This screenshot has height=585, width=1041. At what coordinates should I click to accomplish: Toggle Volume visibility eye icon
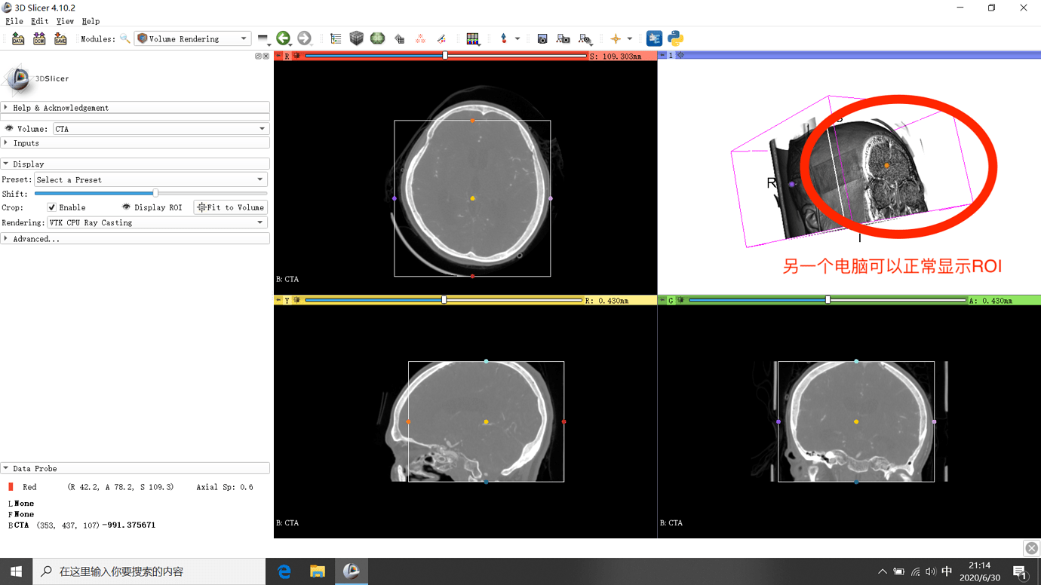[x=9, y=129]
